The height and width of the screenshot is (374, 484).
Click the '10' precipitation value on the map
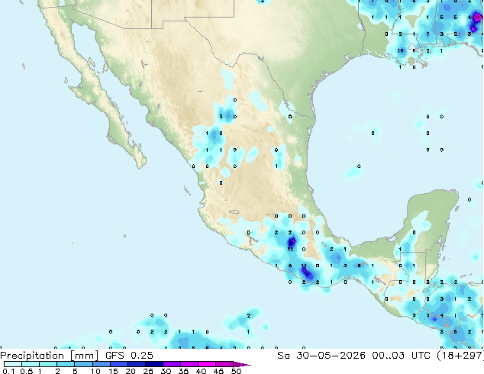tap(400, 50)
